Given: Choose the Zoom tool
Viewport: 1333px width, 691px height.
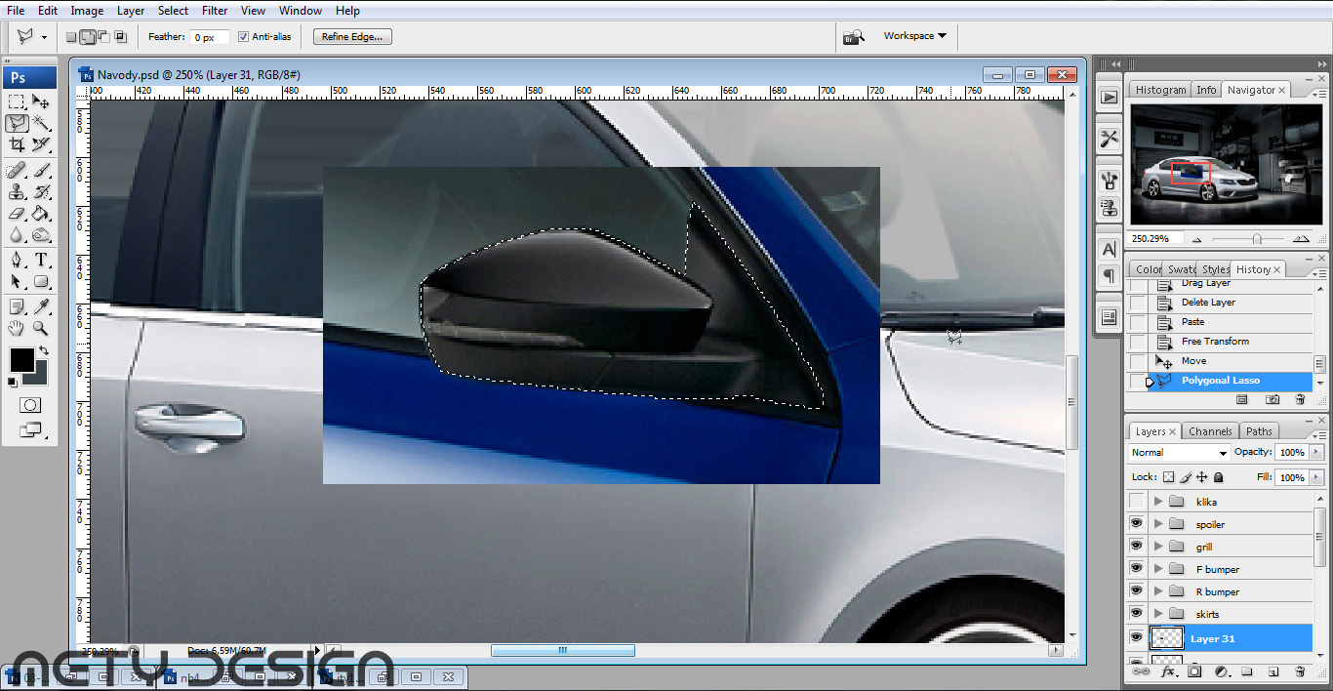Looking at the screenshot, I should point(41,329).
